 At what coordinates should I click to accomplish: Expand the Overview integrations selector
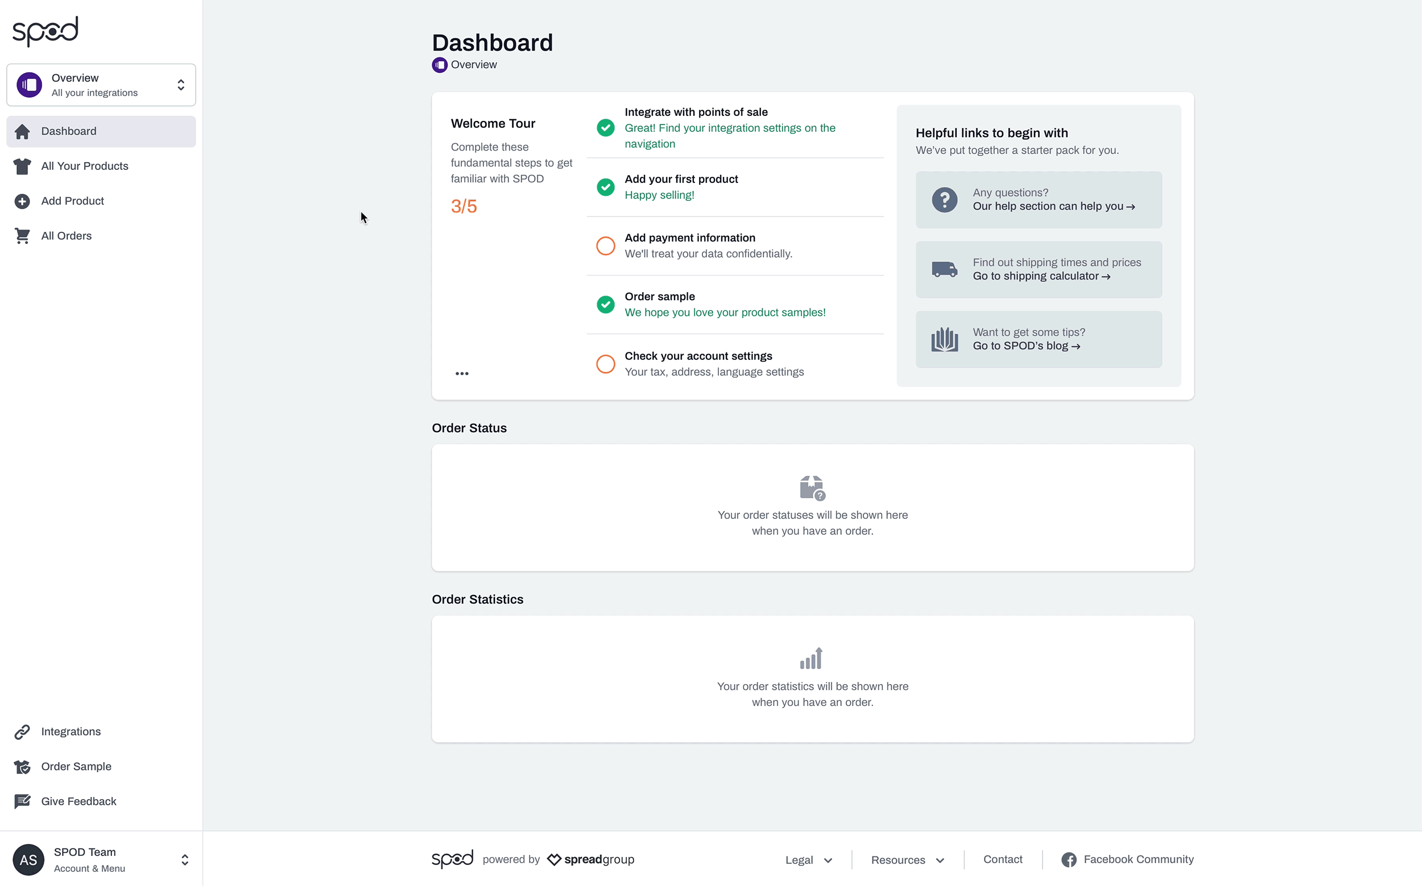point(101,85)
